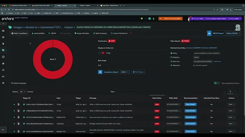Click the Compliance Report download cloud icon
This screenshot has width=245, height=137.
[100, 72]
